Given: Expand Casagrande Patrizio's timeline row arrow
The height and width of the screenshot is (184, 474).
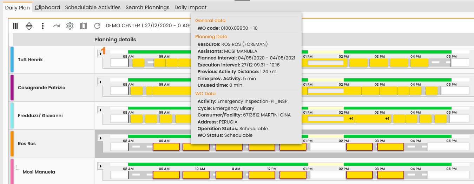Looking at the screenshot, I should (100, 82).
